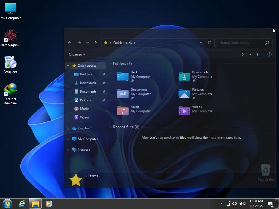
Task: Expand the OneDrive tree node
Action: click(68, 128)
